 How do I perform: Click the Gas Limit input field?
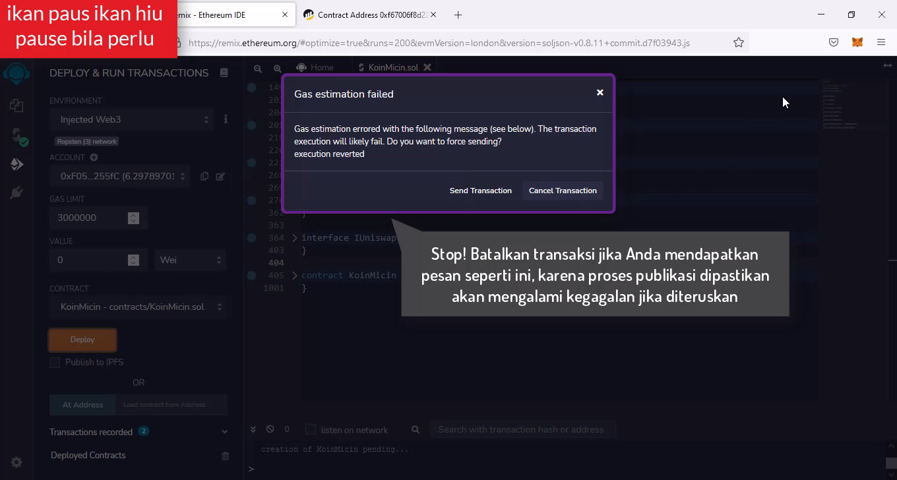pos(89,218)
